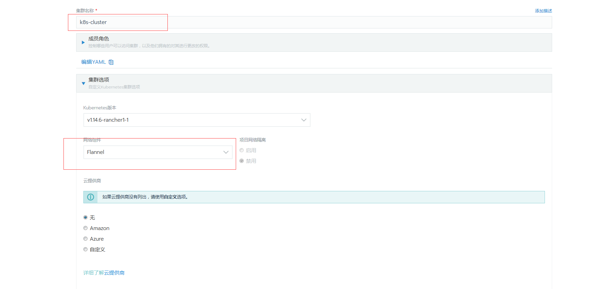Collapse the 集群选项 section triangle
This screenshot has width=606, height=289.
[x=83, y=83]
